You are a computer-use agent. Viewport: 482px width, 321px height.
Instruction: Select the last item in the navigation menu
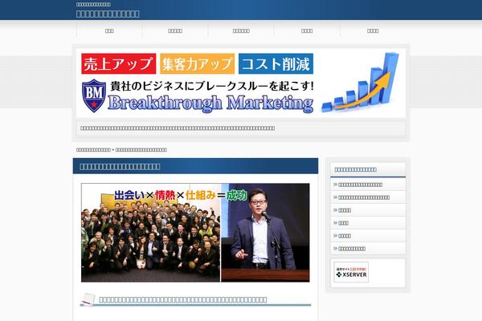pos(373,30)
